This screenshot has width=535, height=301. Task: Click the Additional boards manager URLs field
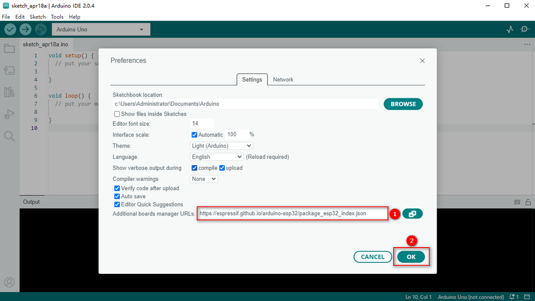[x=293, y=213]
